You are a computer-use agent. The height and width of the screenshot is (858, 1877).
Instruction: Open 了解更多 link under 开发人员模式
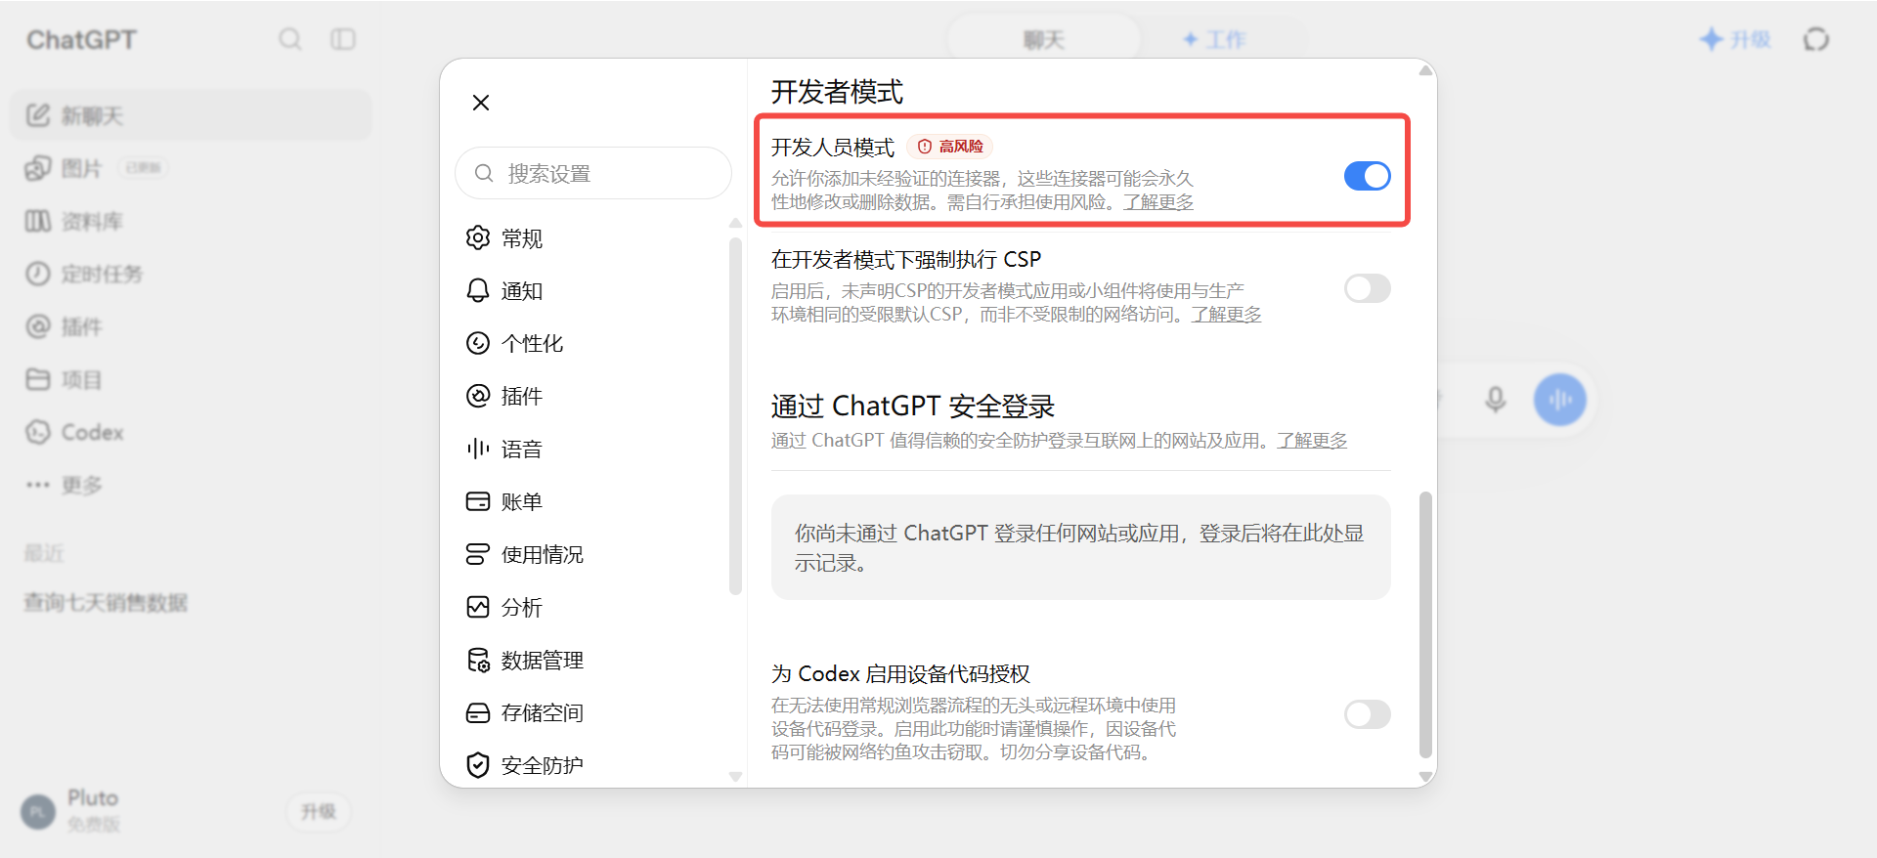click(x=1158, y=202)
